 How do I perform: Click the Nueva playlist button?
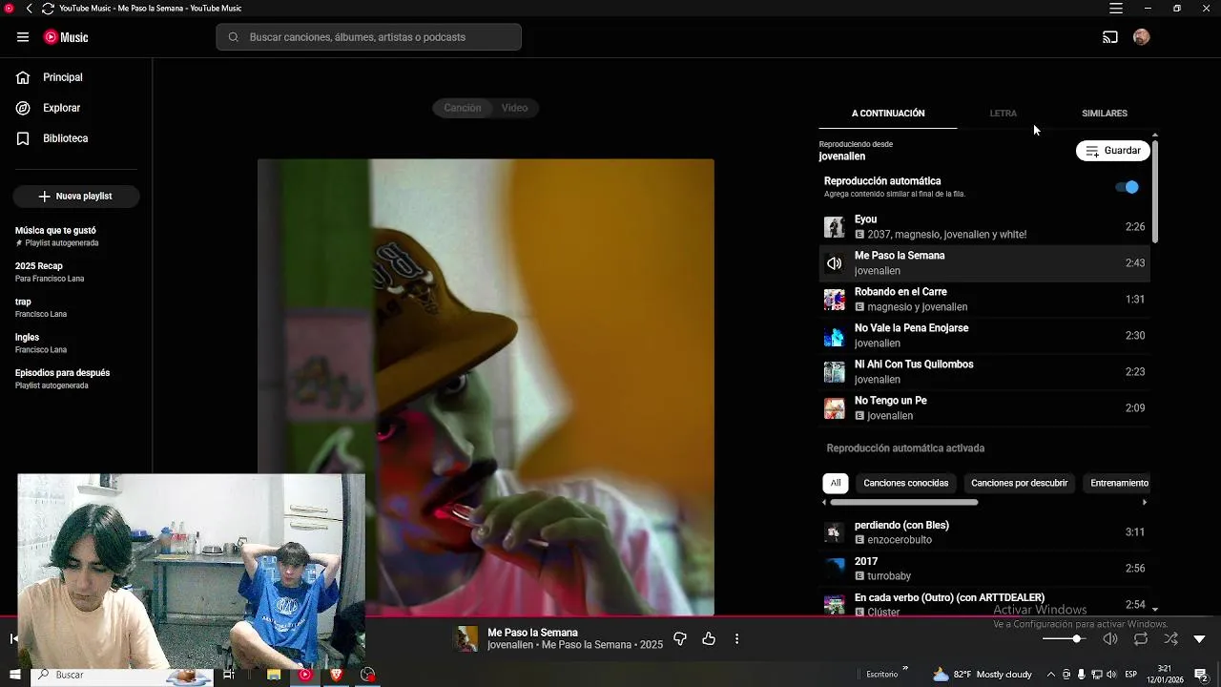[76, 196]
